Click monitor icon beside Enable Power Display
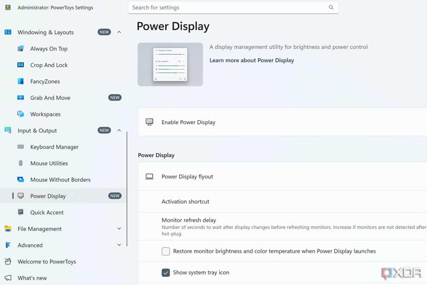The width and height of the screenshot is (427, 285). [x=149, y=122]
